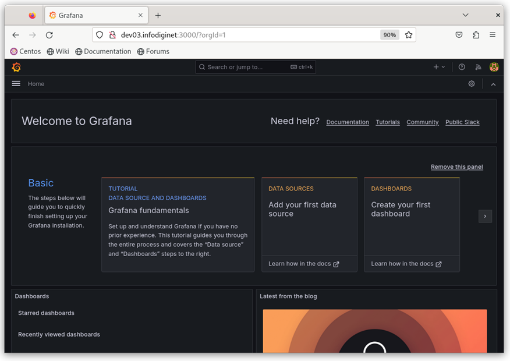Click the browser forward arrow
Screen dimensions: 510x361
32,35
